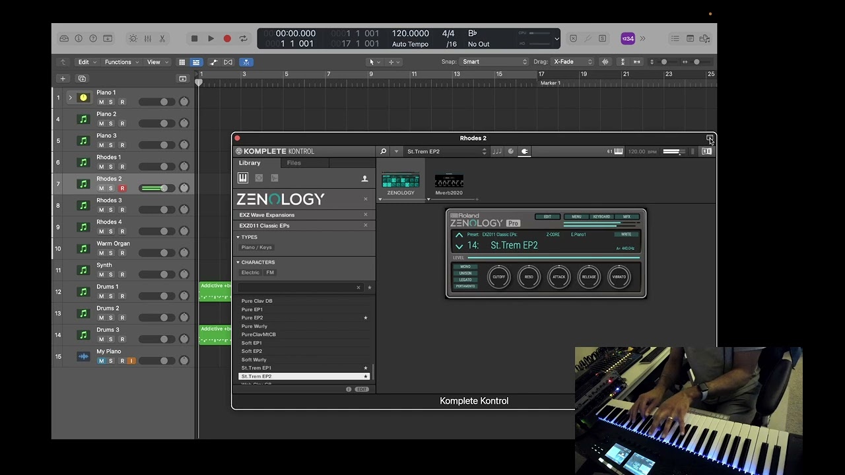
Task: Open the Inspector info icon
Action: [x=79, y=39]
